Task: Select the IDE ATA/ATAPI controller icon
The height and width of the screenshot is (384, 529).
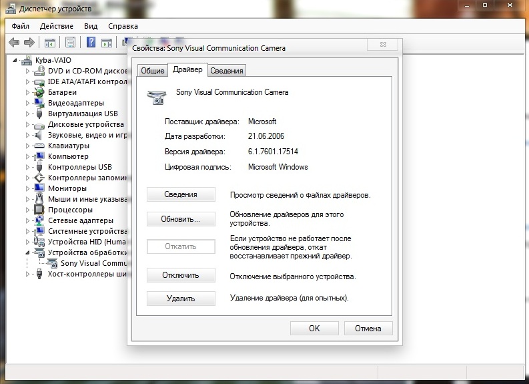Action: tap(39, 81)
